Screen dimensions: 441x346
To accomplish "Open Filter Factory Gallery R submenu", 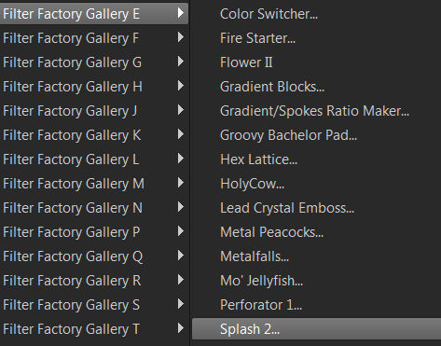I will click(x=94, y=281).
